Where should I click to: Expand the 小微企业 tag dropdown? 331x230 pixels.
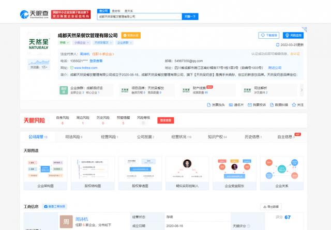coord(81,42)
